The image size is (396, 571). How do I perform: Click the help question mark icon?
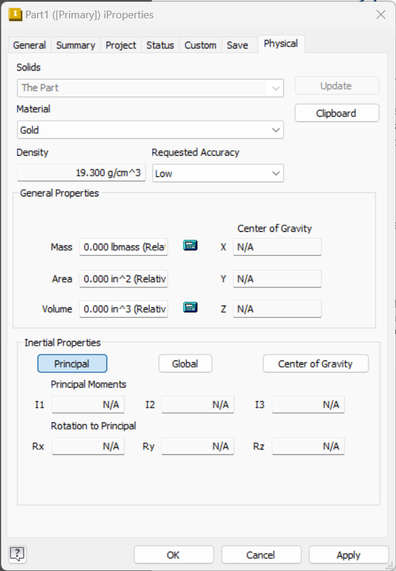(17, 554)
